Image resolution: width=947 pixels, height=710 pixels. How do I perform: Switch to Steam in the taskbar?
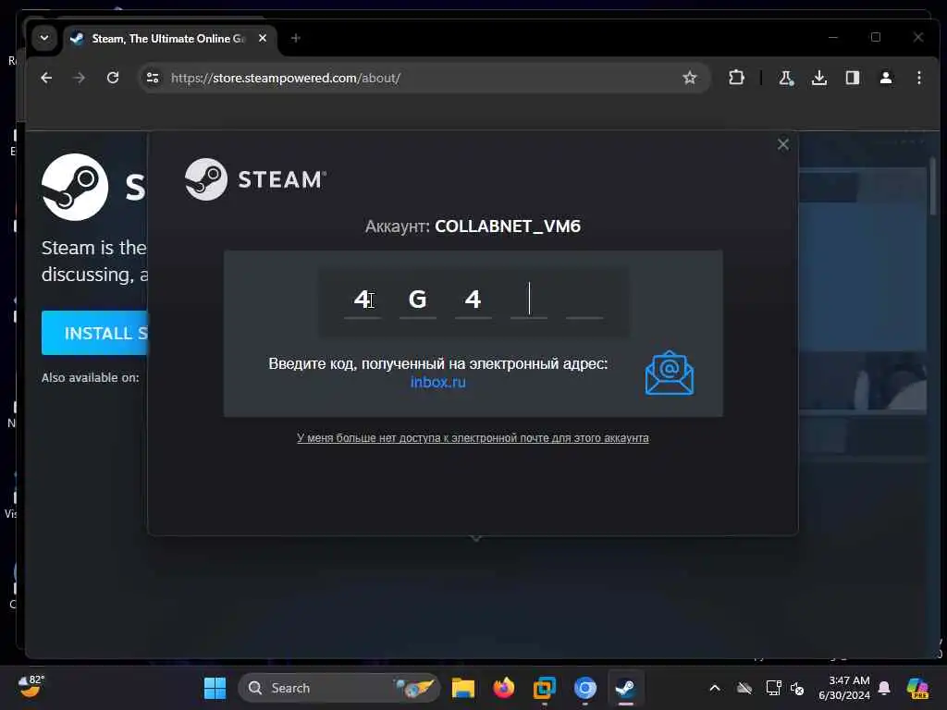(625, 688)
